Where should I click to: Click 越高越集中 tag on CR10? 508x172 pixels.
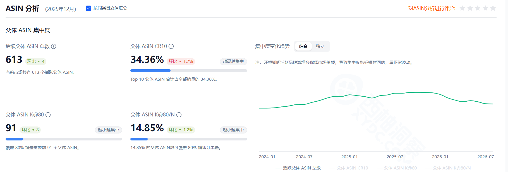(233, 61)
